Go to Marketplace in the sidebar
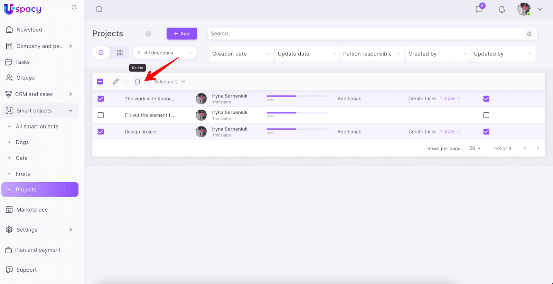 point(32,210)
